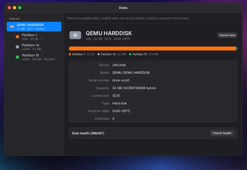247x170 pixels.
Task: Click serial number drive-scsi0
Action: 121,80
